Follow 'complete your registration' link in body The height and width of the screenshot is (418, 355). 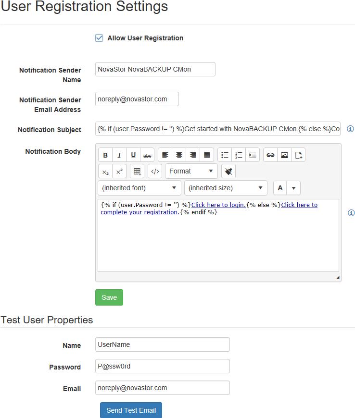pyautogui.click(x=140, y=212)
